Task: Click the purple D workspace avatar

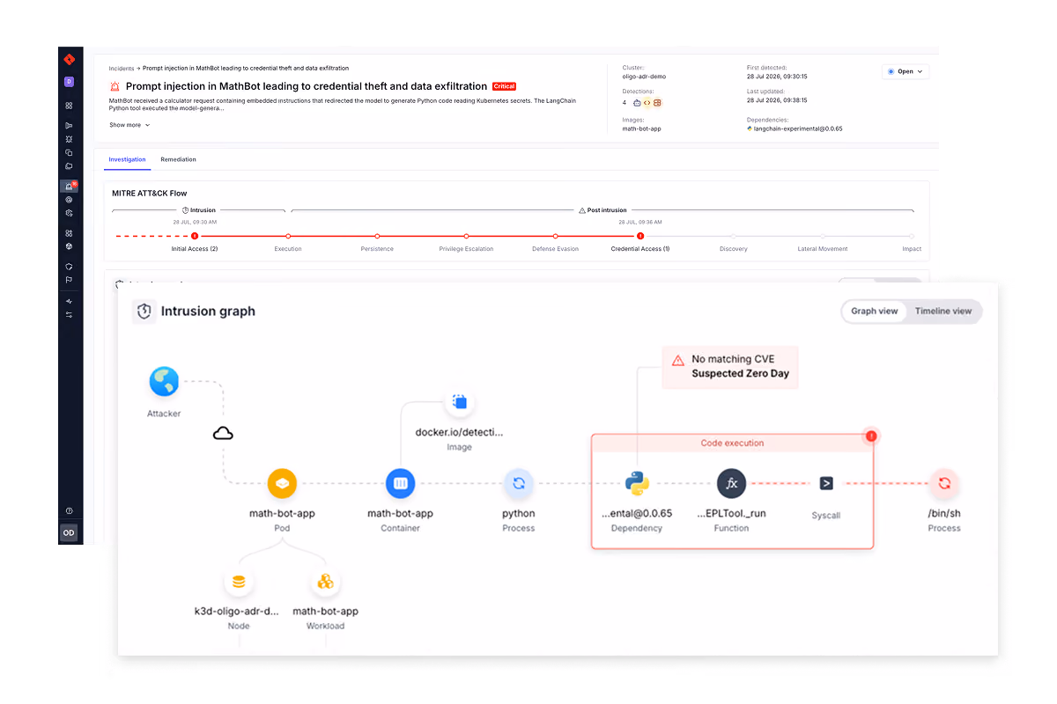Action: (69, 82)
